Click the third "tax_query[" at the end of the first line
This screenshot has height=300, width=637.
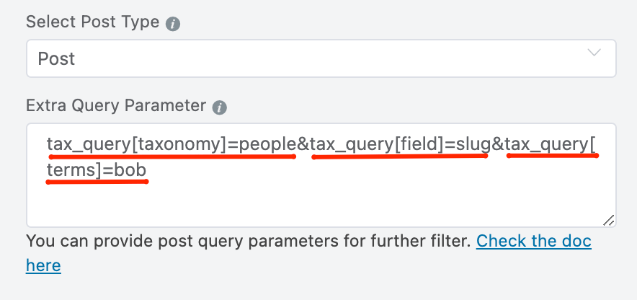click(x=551, y=145)
